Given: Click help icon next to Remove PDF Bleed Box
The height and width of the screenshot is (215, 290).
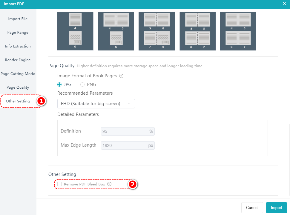Looking at the screenshot, I should click(109, 184).
